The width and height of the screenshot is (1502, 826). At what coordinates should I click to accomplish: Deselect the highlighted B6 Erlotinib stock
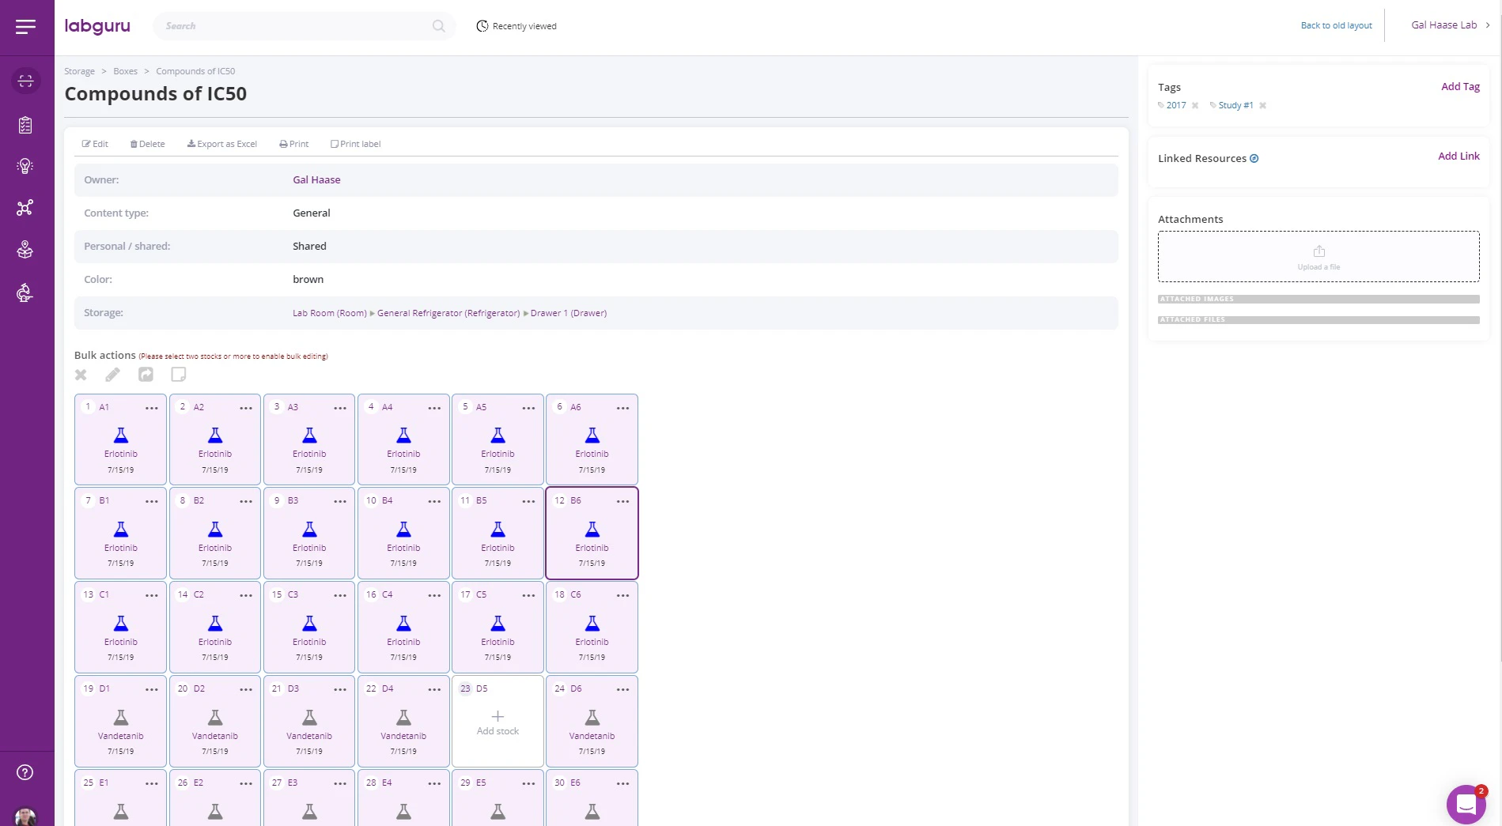coord(592,534)
